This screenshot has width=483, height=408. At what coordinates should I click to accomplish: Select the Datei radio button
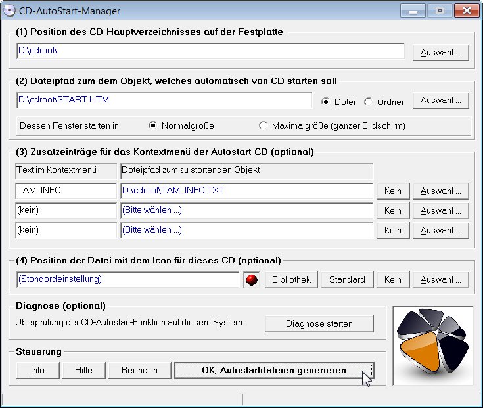325,102
